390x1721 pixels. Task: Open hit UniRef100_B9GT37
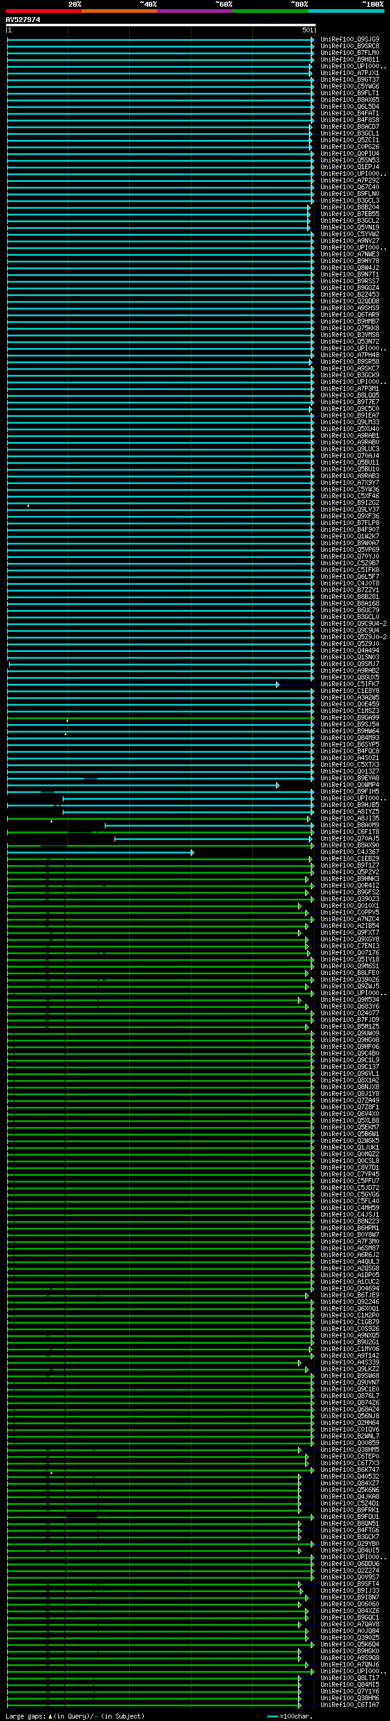click(350, 79)
